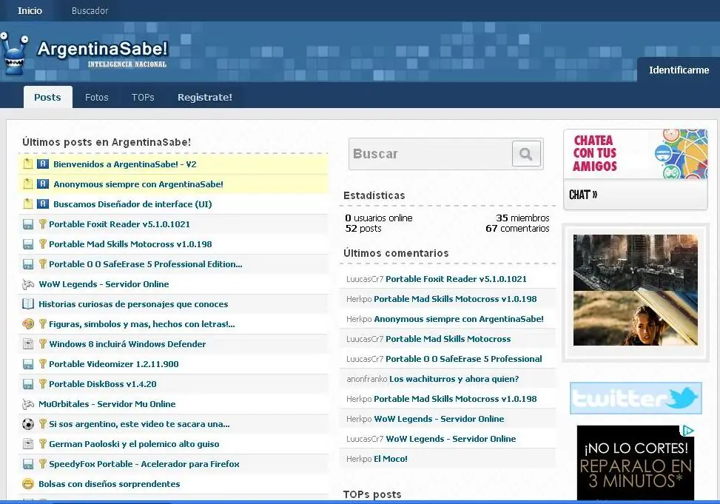The image size is (720, 504).
Task: Click the ArgentinaSabe! header title
Action: point(102,49)
